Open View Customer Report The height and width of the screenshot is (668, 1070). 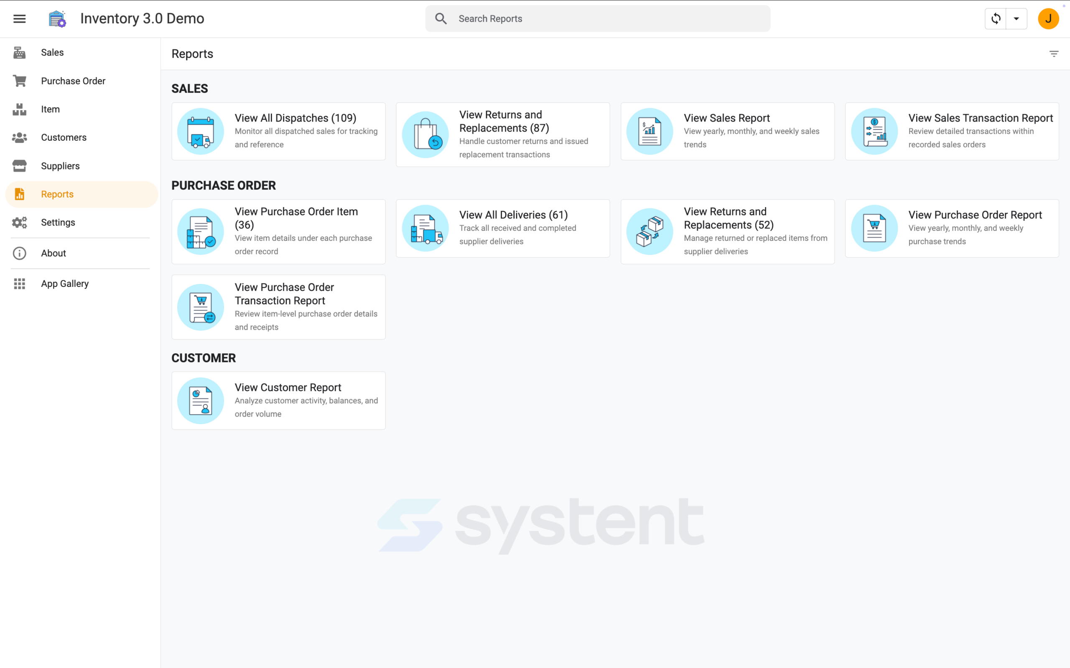pyautogui.click(x=278, y=401)
